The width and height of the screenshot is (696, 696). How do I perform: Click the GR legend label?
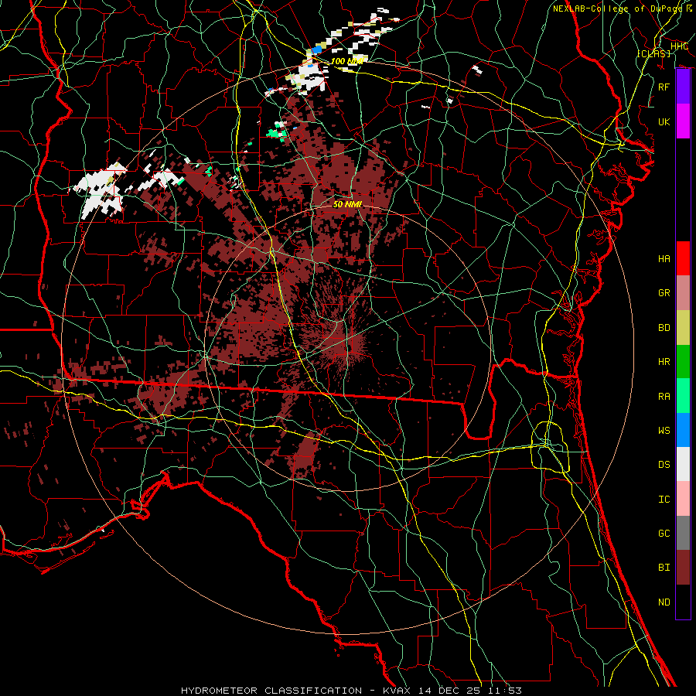coord(664,293)
